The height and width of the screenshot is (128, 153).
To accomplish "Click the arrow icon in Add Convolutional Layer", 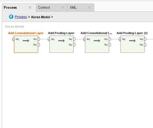I will tap(26, 41).
